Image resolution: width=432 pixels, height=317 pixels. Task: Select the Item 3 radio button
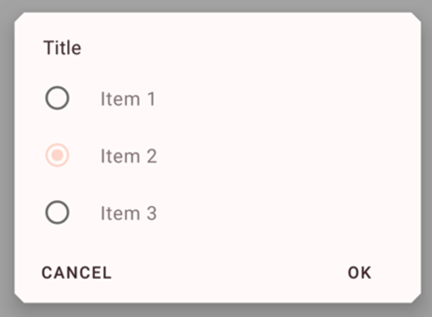(57, 213)
